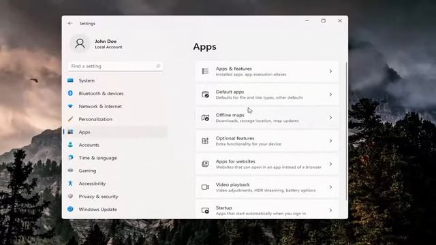
Task: Open Apps for websites title
Action: (235, 161)
